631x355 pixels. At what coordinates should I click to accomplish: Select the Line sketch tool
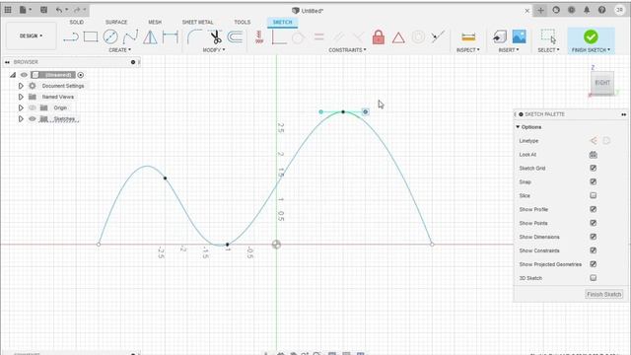(71, 37)
